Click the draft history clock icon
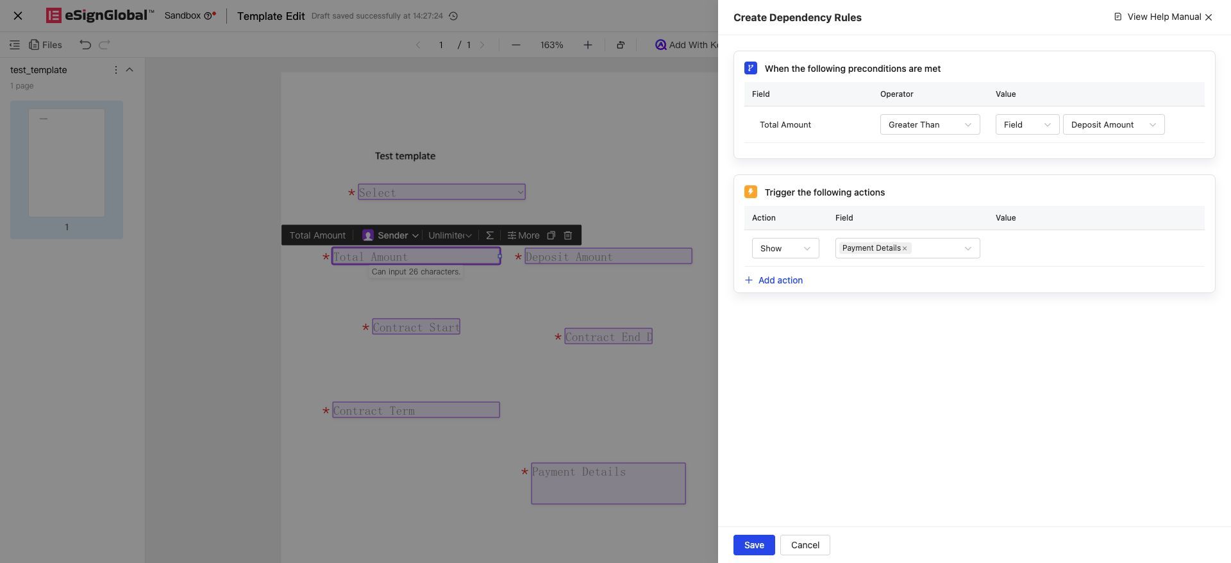Viewport: 1231px width, 563px height. click(453, 16)
